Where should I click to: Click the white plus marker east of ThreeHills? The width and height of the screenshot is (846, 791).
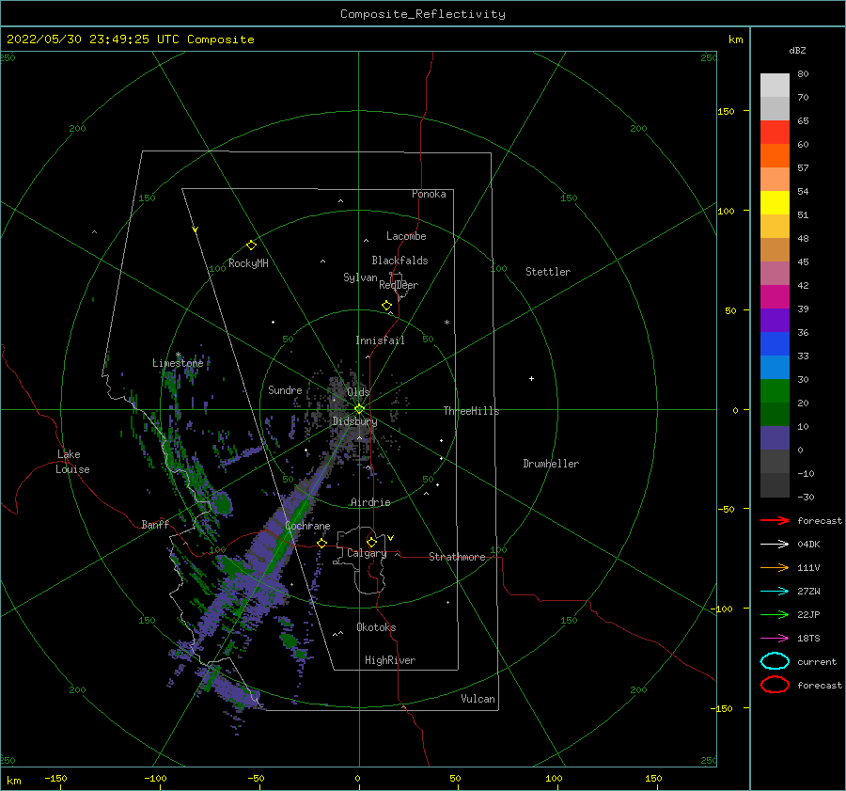[531, 378]
